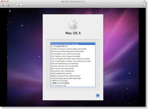The height and width of the screenshot is (109, 148).
Task: Select 'Bruk norsk som hovedspråk'
Action: 73,68
